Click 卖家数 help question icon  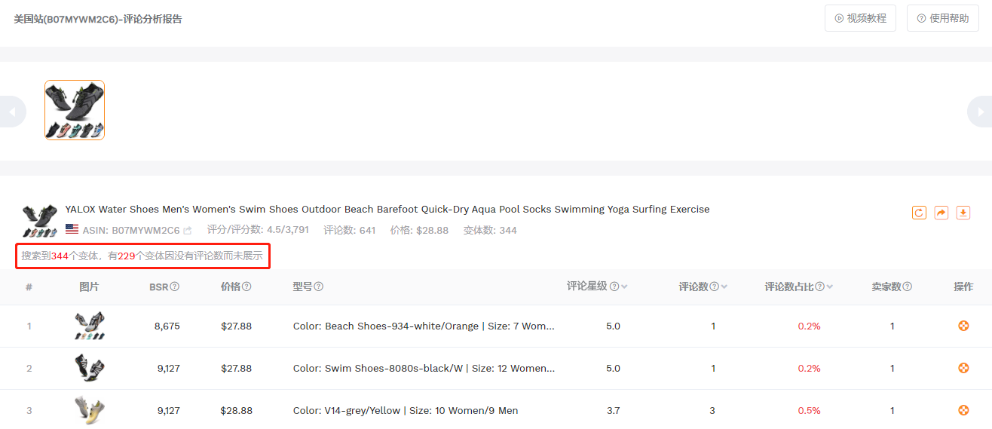[908, 287]
